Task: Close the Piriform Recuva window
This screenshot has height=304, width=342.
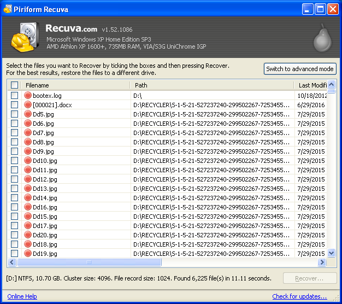Action: tap(333, 9)
